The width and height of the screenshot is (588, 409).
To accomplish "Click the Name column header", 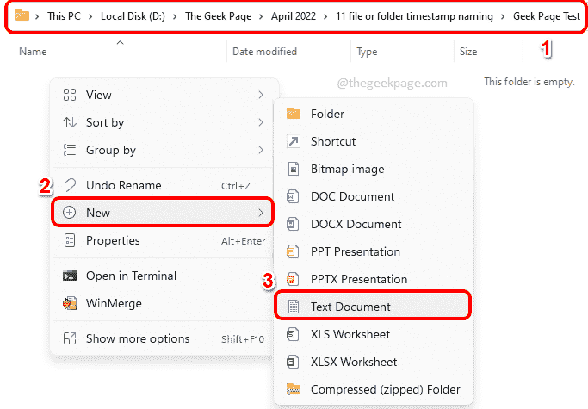I will pyautogui.click(x=33, y=52).
